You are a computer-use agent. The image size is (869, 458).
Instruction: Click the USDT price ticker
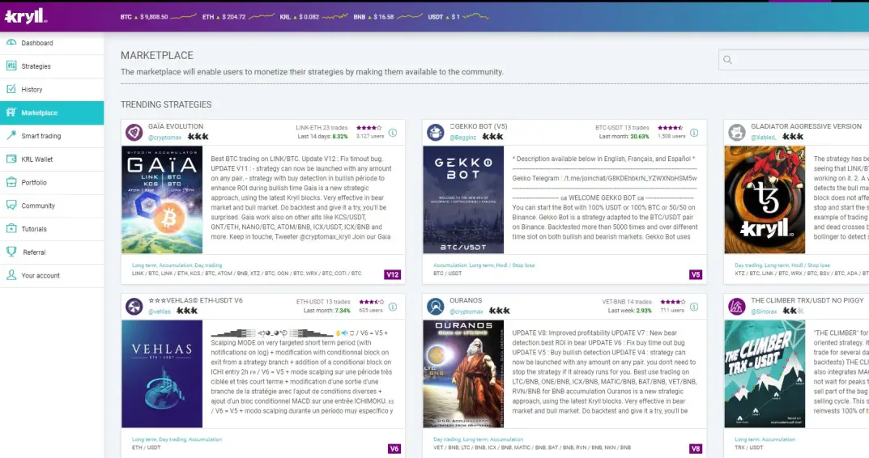(458, 17)
